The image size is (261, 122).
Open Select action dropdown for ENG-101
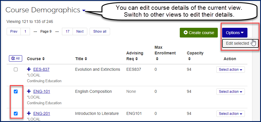click(x=230, y=92)
